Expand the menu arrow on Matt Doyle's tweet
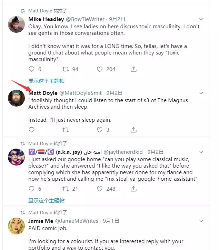 [201, 93]
